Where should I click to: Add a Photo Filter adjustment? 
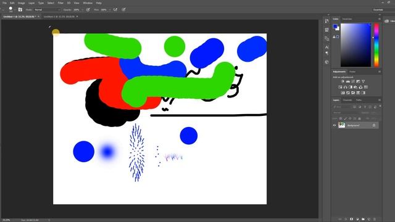pos(355,87)
